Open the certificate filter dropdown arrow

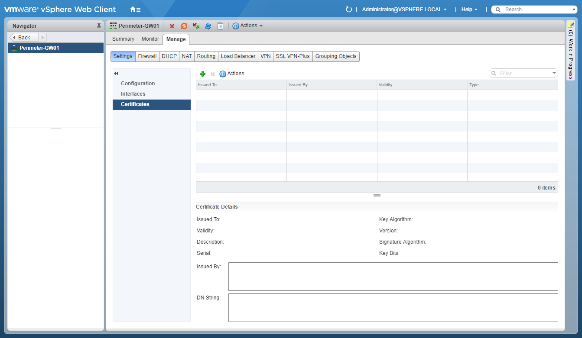click(554, 74)
